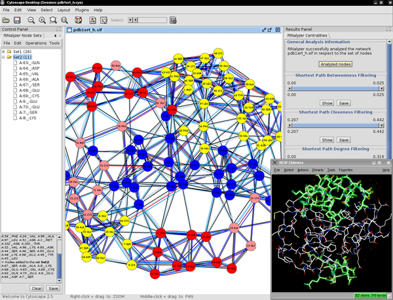Click the zoom selected region icon
Image resolution: width=393 pixels, height=300 pixels.
tap(53, 20)
